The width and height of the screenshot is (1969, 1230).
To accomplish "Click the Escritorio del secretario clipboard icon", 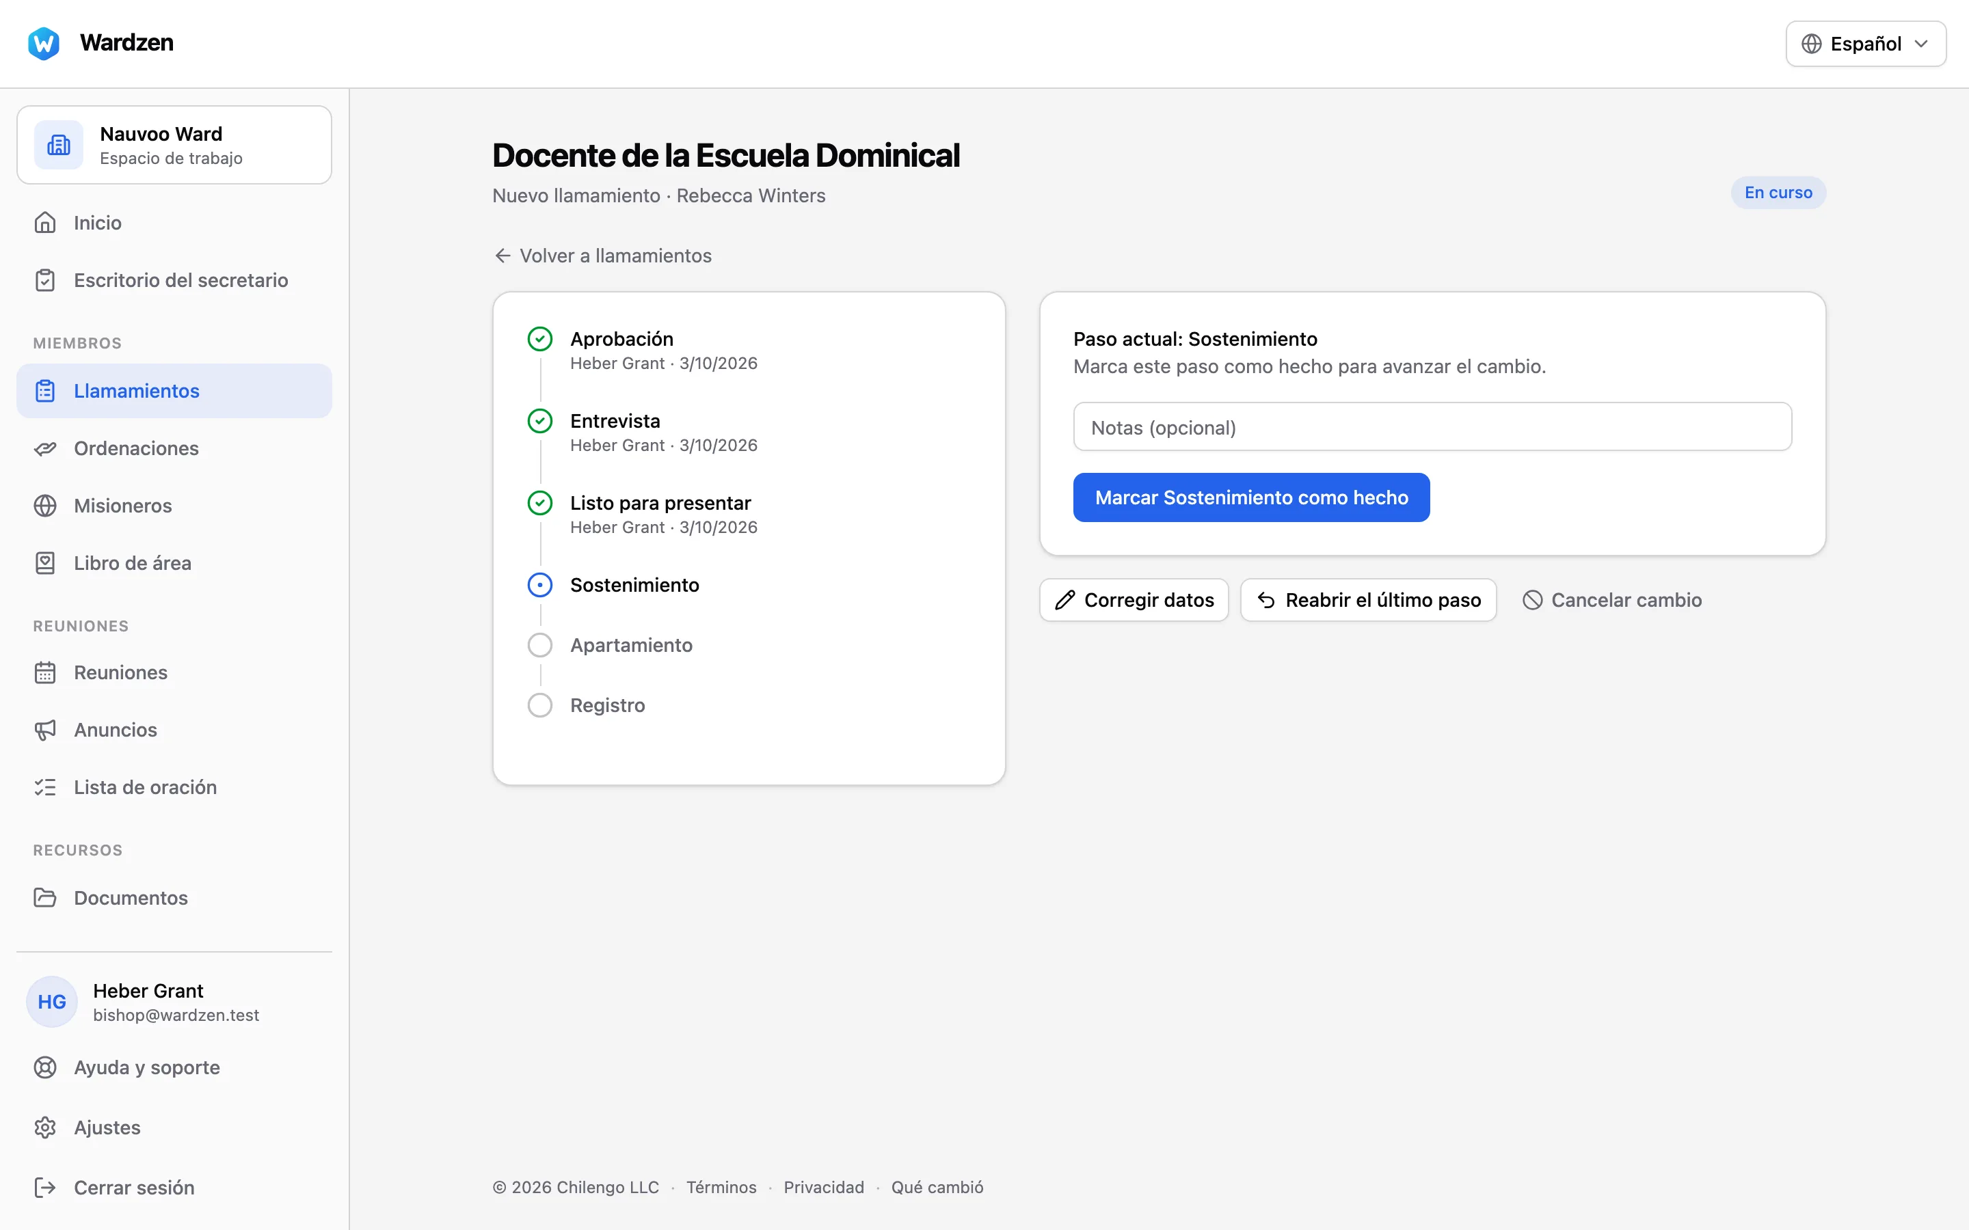I will click(x=46, y=280).
